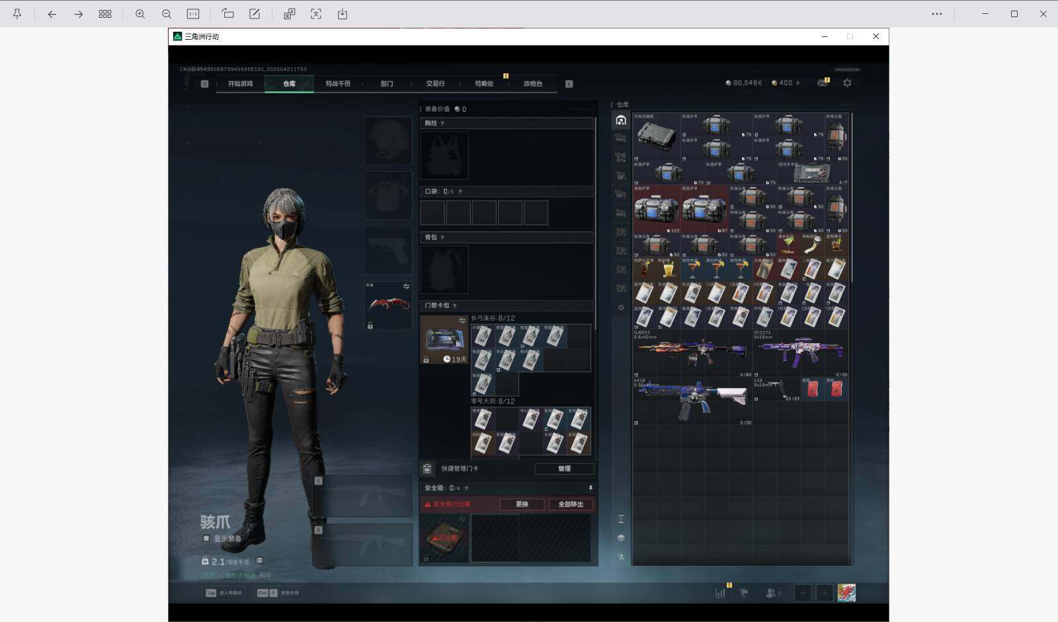Swap the key card case
1058x622 pixels.
(x=462, y=321)
